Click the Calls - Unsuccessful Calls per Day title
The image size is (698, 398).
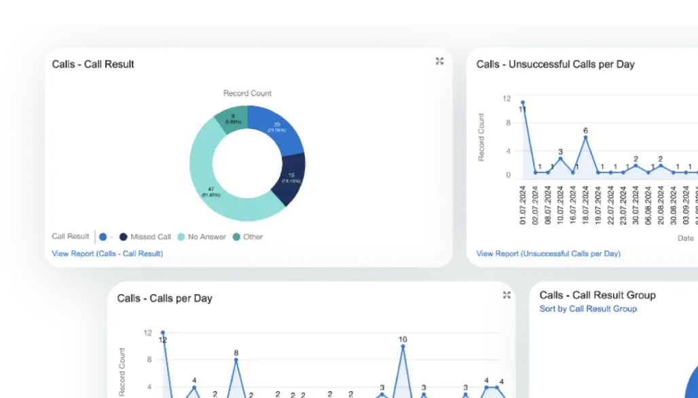555,64
